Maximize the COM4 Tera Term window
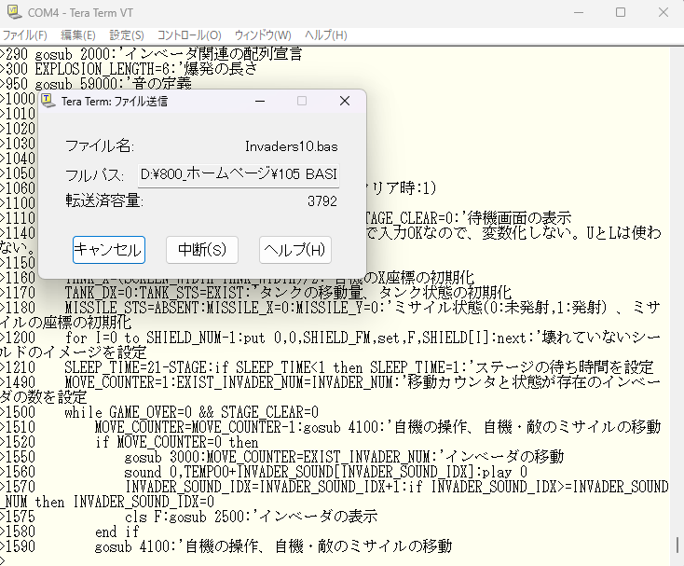The height and width of the screenshot is (566, 684). (x=620, y=12)
